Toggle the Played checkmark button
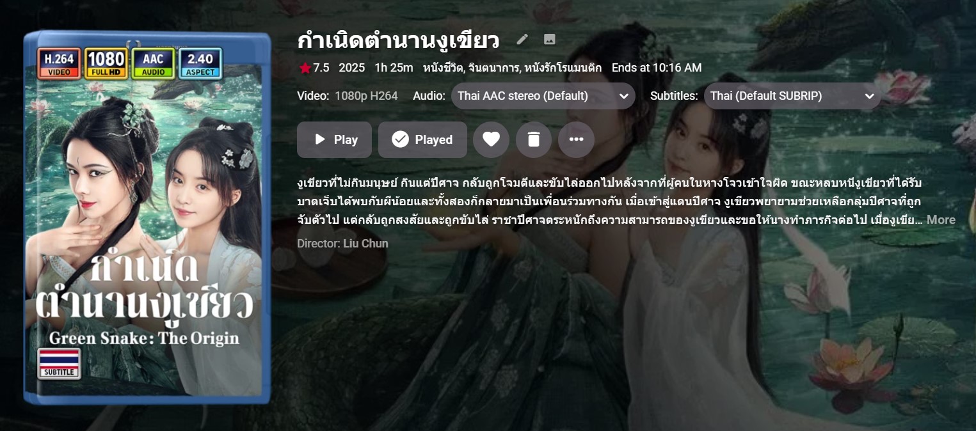The height and width of the screenshot is (431, 976). 422,139
